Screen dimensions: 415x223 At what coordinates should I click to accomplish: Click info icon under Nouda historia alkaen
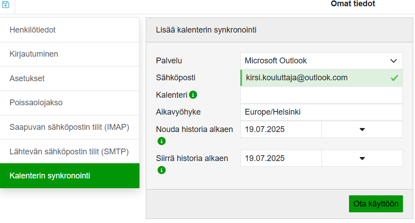(161, 141)
